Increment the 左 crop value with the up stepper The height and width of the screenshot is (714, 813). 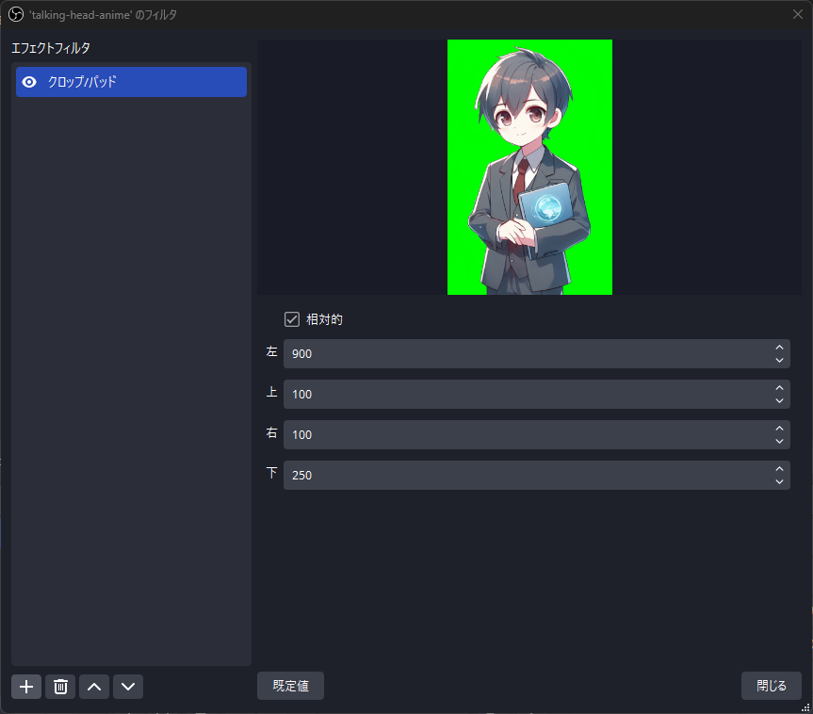(x=779, y=348)
